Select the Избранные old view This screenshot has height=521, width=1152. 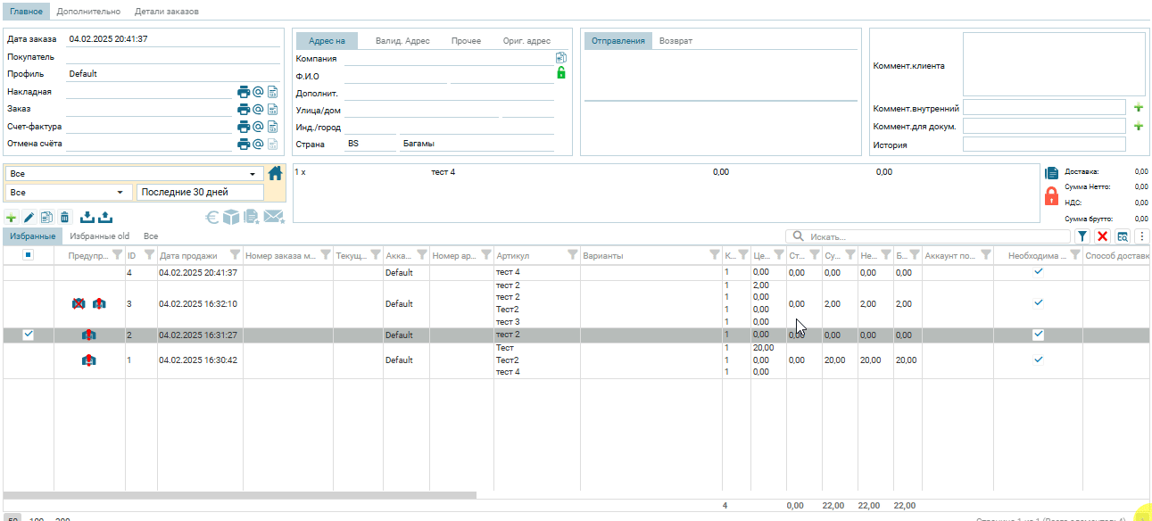pos(99,236)
